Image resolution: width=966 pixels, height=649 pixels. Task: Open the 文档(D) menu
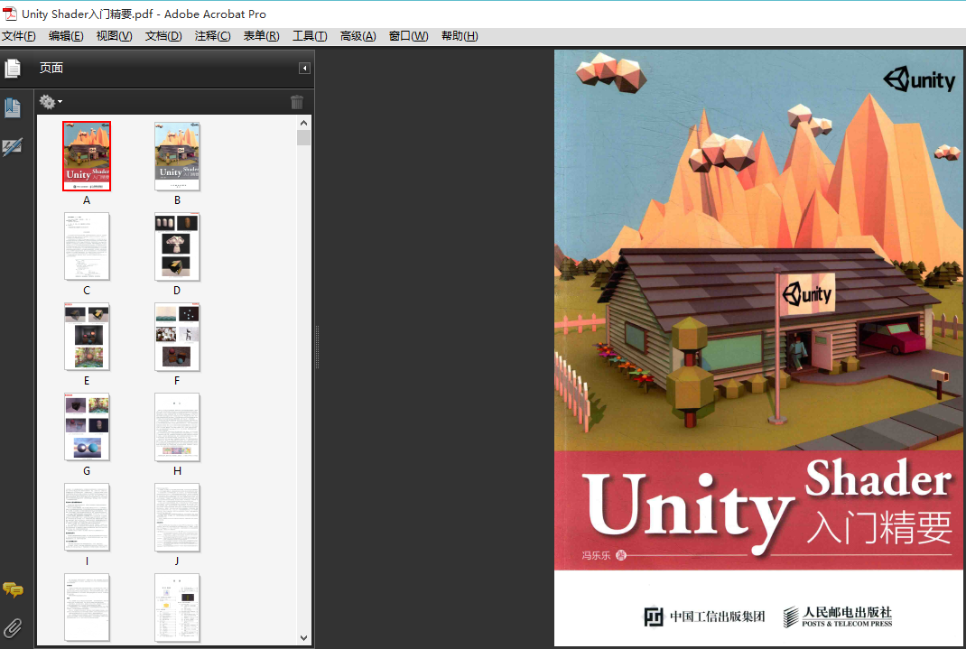pyautogui.click(x=163, y=36)
